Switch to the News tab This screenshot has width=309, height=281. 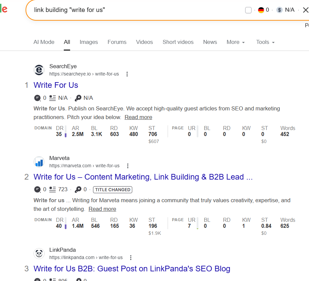(210, 42)
